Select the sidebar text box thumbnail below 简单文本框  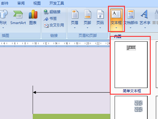[x=131, y=107]
